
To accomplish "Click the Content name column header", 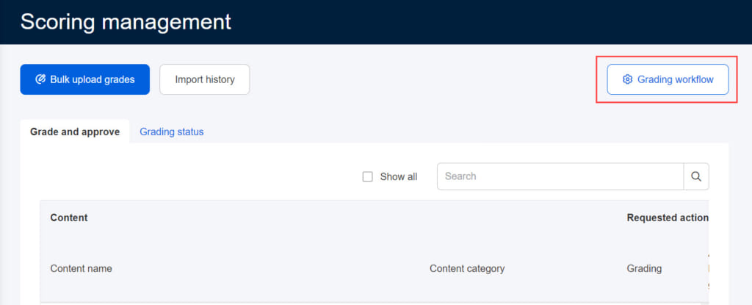I will [x=81, y=268].
